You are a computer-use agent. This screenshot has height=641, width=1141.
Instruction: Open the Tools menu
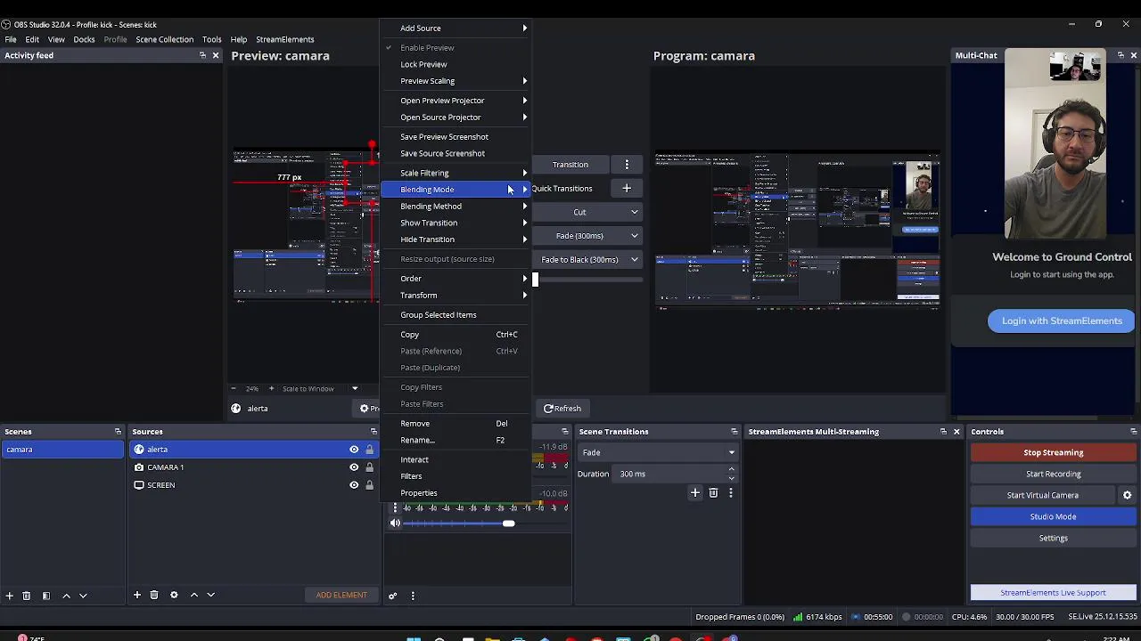(211, 39)
